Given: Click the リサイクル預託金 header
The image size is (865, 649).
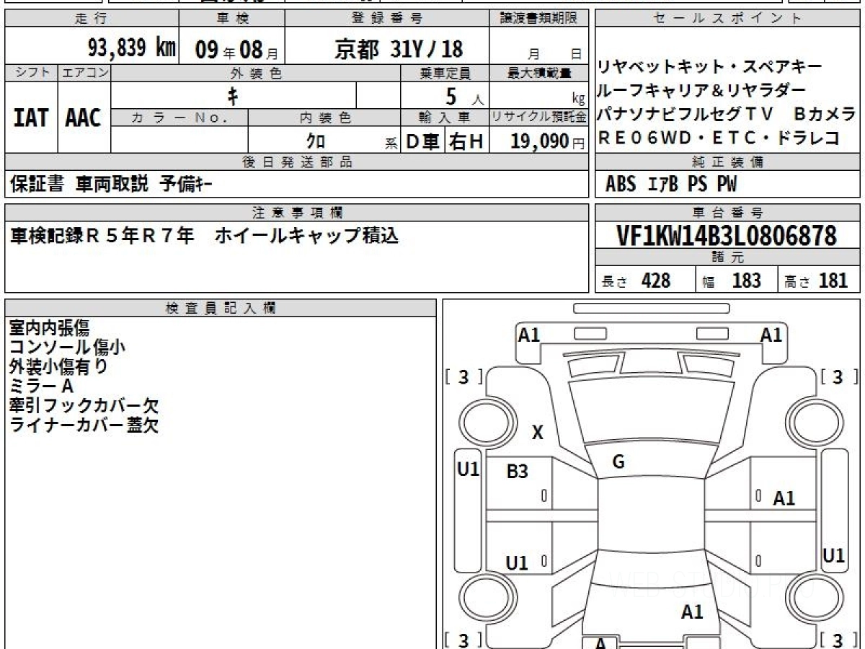Looking at the screenshot, I should [x=539, y=118].
